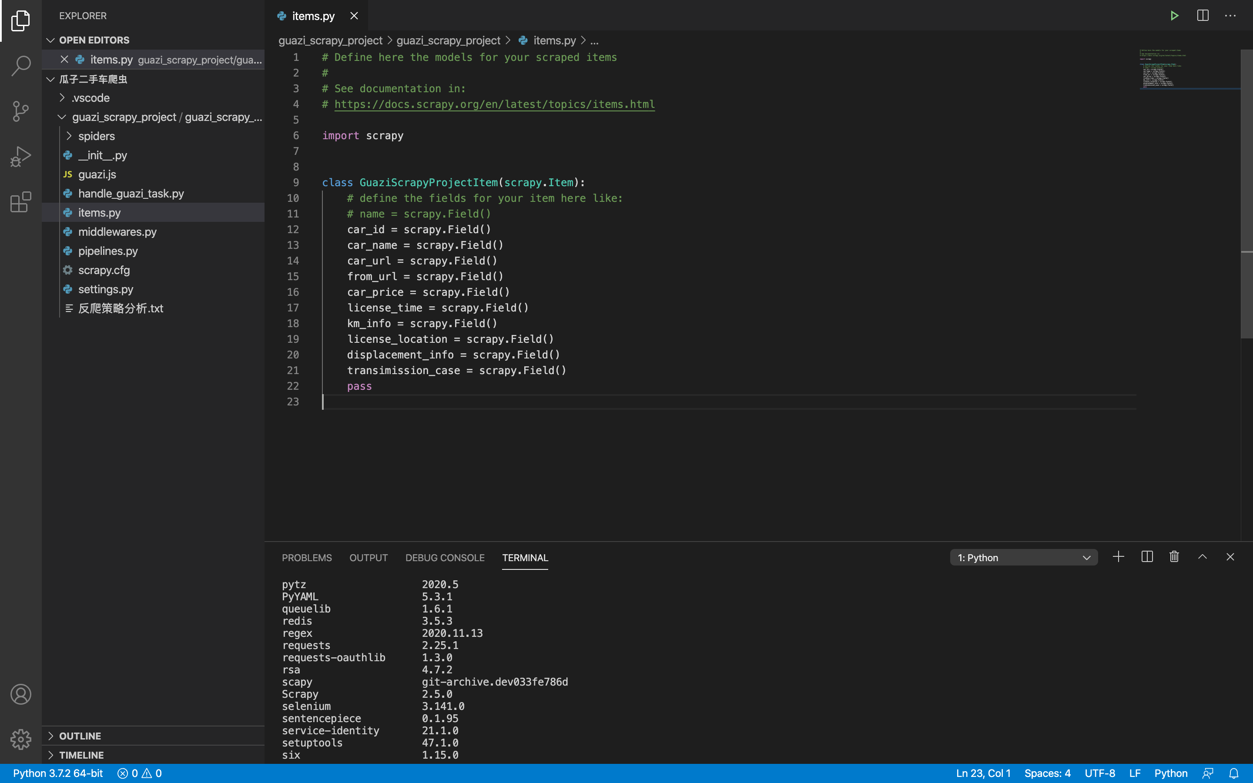This screenshot has height=783, width=1253.
Task: Change end of line sequence LF
Action: (x=1135, y=773)
